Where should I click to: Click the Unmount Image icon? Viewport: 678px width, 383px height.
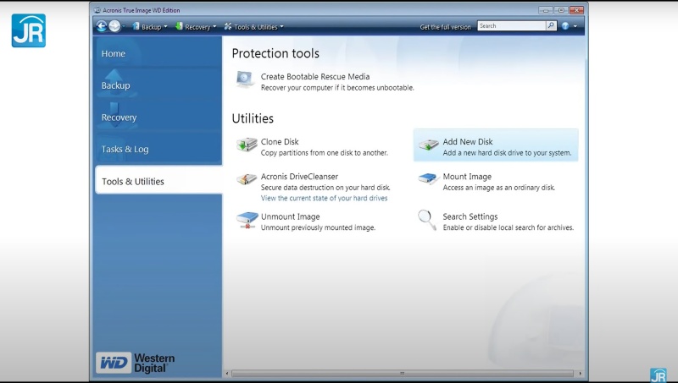pyautogui.click(x=247, y=220)
